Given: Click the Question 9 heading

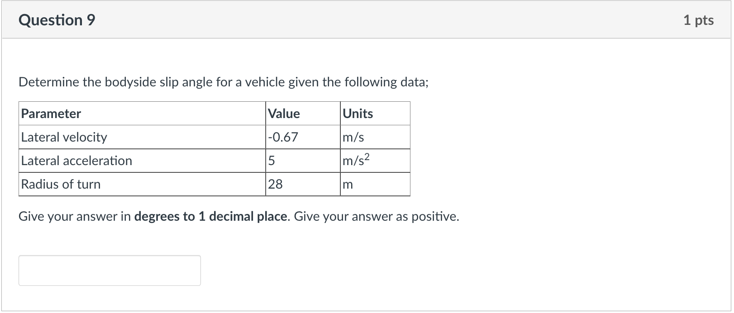Looking at the screenshot, I should (x=57, y=20).
